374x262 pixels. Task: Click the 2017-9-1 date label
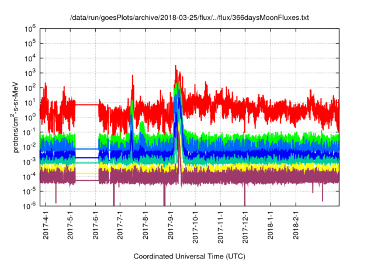[x=171, y=225]
